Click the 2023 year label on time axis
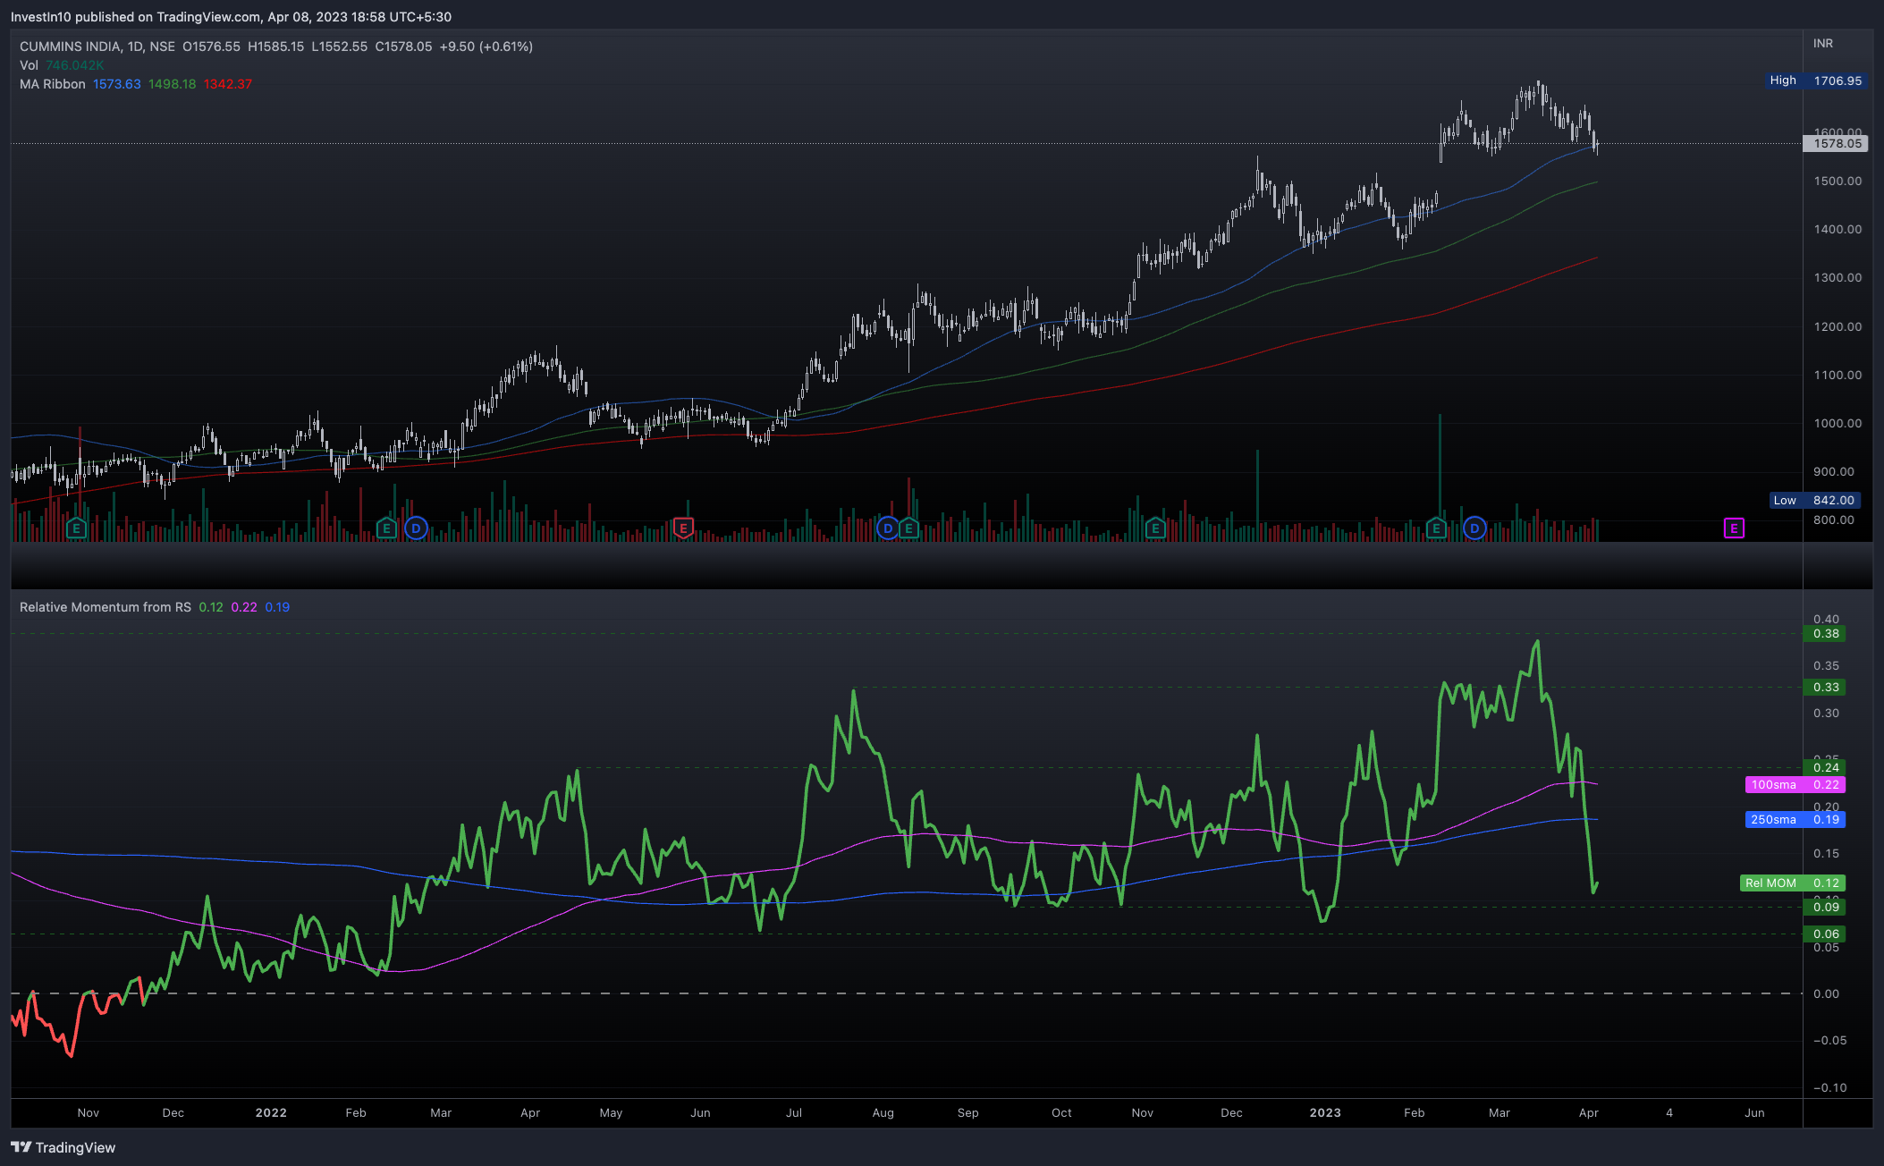This screenshot has height=1166, width=1884. coord(1325,1113)
